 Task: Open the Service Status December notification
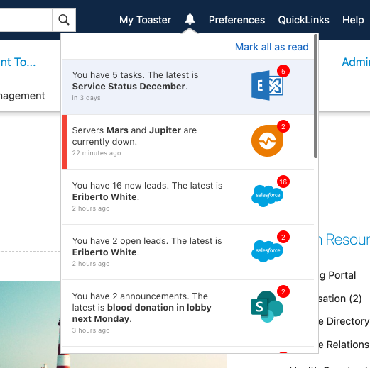pyautogui.click(x=187, y=87)
